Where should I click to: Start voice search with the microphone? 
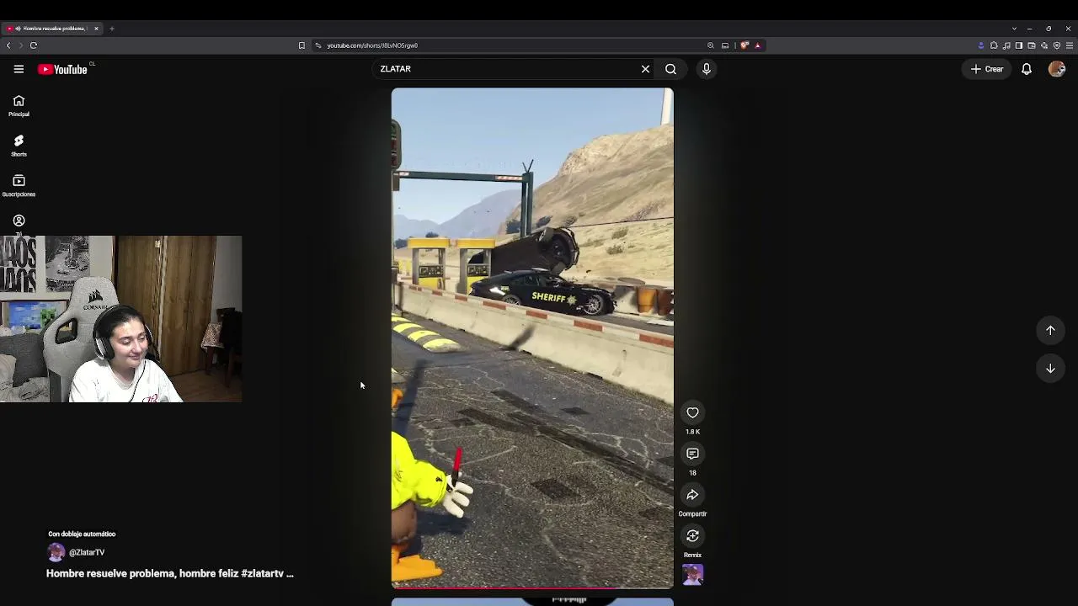(x=707, y=69)
